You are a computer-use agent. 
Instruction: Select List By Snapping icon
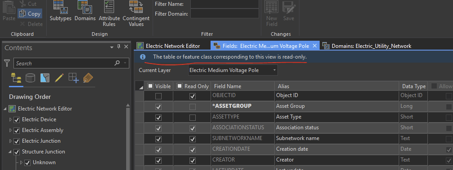[x=74, y=78]
